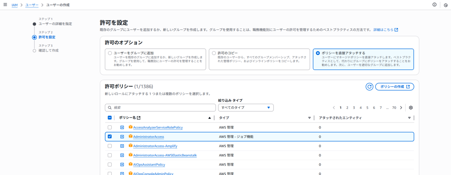Open the AdministratorAccess-AWSElasticBeanstalk policy link
The height and width of the screenshot is (175, 451).
[165, 155]
